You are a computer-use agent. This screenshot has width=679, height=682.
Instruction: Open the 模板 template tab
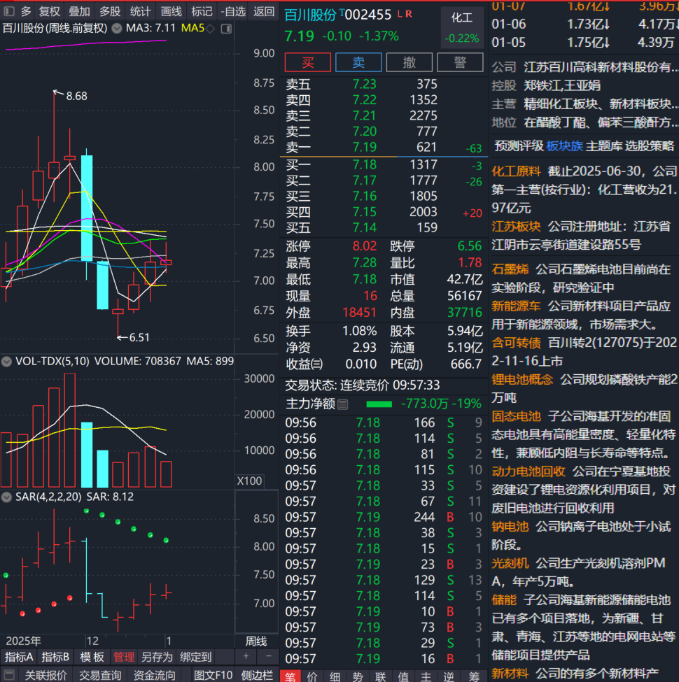pyautogui.click(x=92, y=657)
